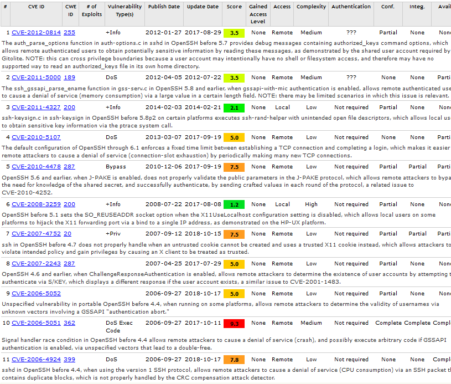Image resolution: width=451 pixels, height=384 pixels.
Task: Click update date "2012-07-22"
Action: [203, 78]
